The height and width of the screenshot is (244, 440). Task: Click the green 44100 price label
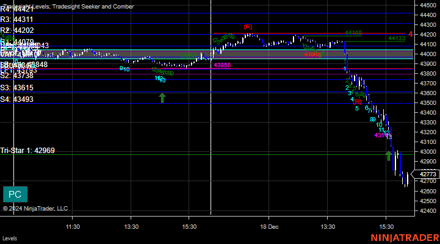pos(353,33)
